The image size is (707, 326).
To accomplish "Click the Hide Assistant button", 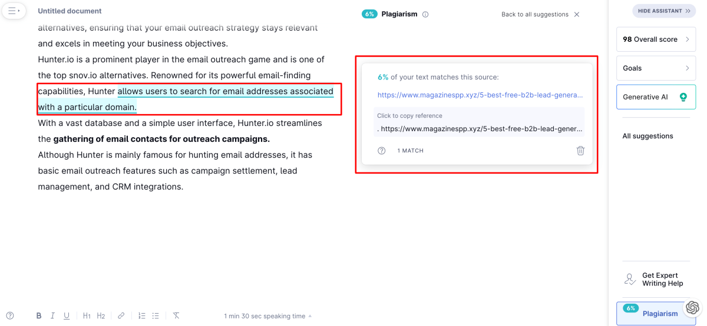I will (663, 11).
